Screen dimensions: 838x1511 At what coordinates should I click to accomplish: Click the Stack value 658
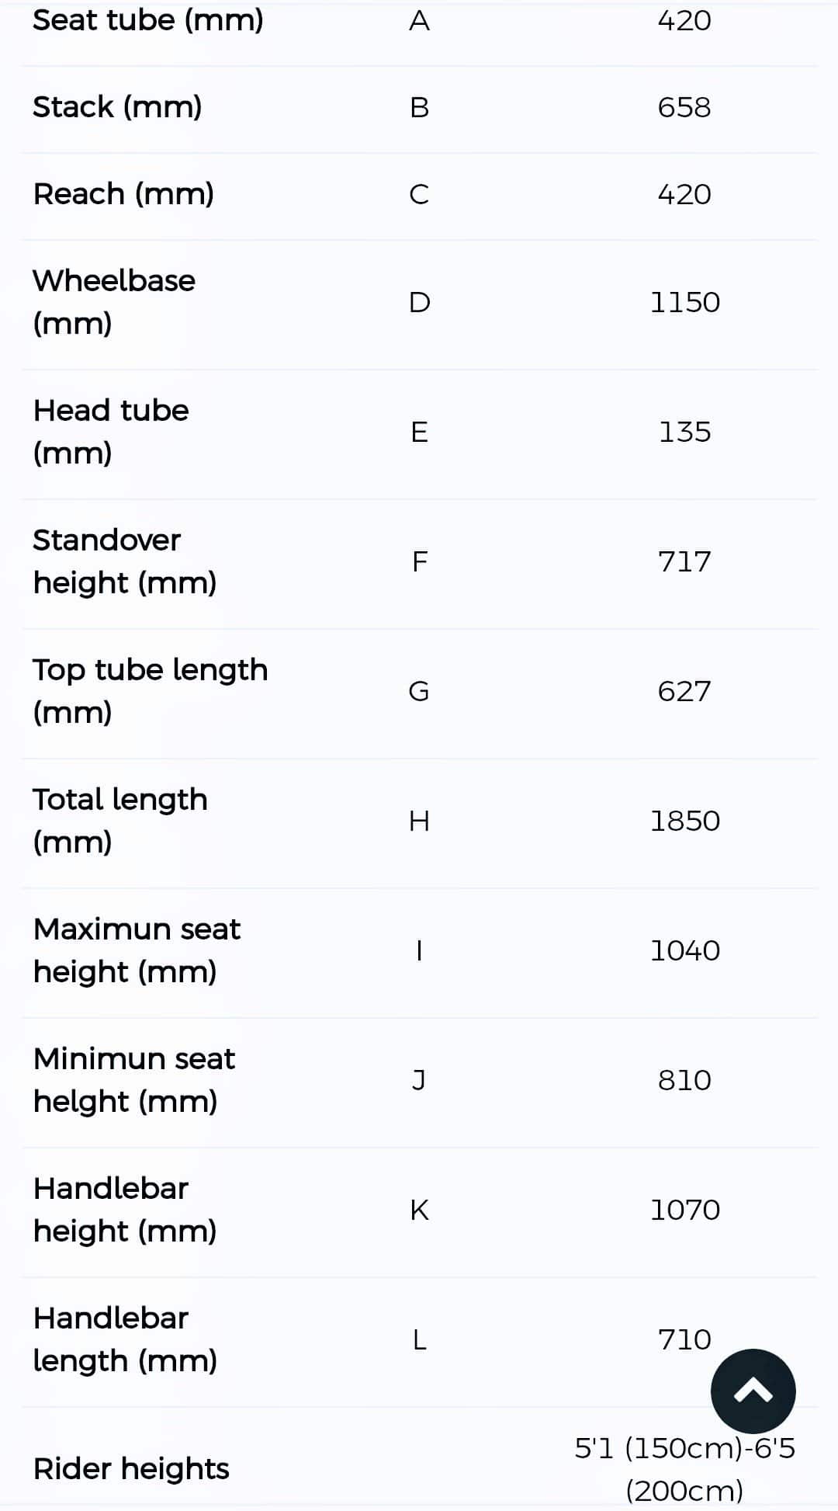[684, 107]
